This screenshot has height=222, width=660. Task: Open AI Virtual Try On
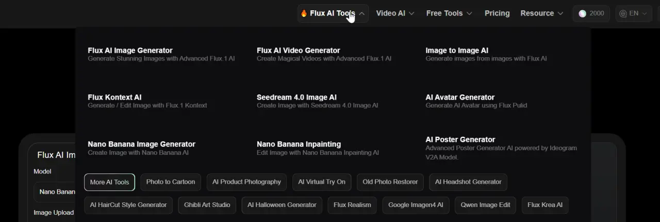322,182
